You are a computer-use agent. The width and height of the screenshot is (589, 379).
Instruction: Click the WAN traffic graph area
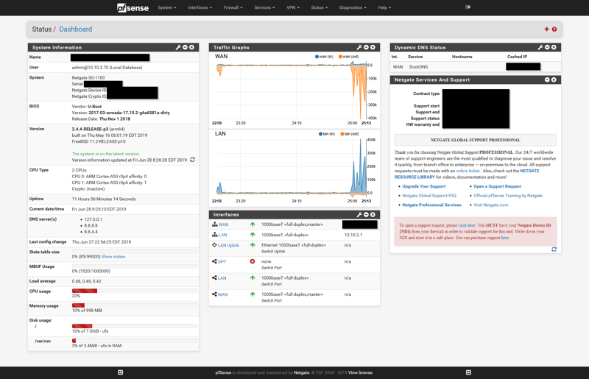pos(291,91)
